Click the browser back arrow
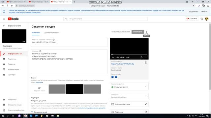 click(3, 6)
